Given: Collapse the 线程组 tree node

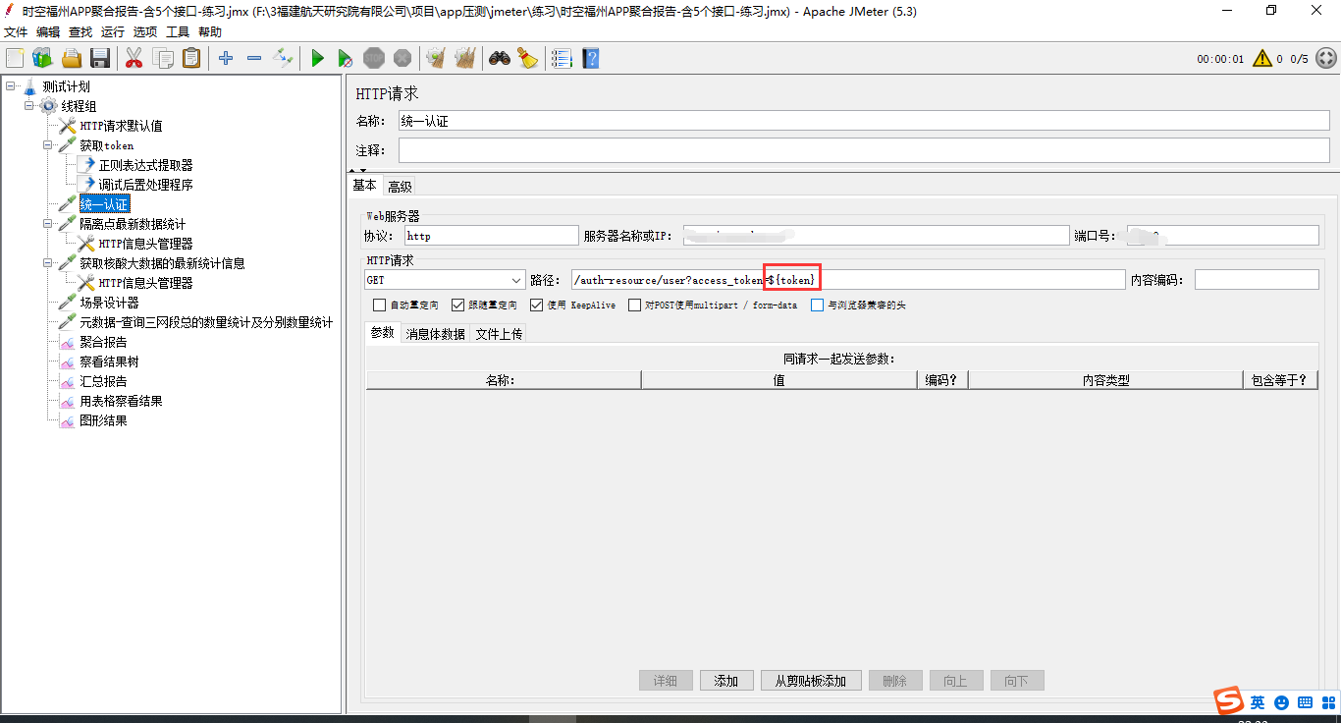Looking at the screenshot, I should (29, 105).
